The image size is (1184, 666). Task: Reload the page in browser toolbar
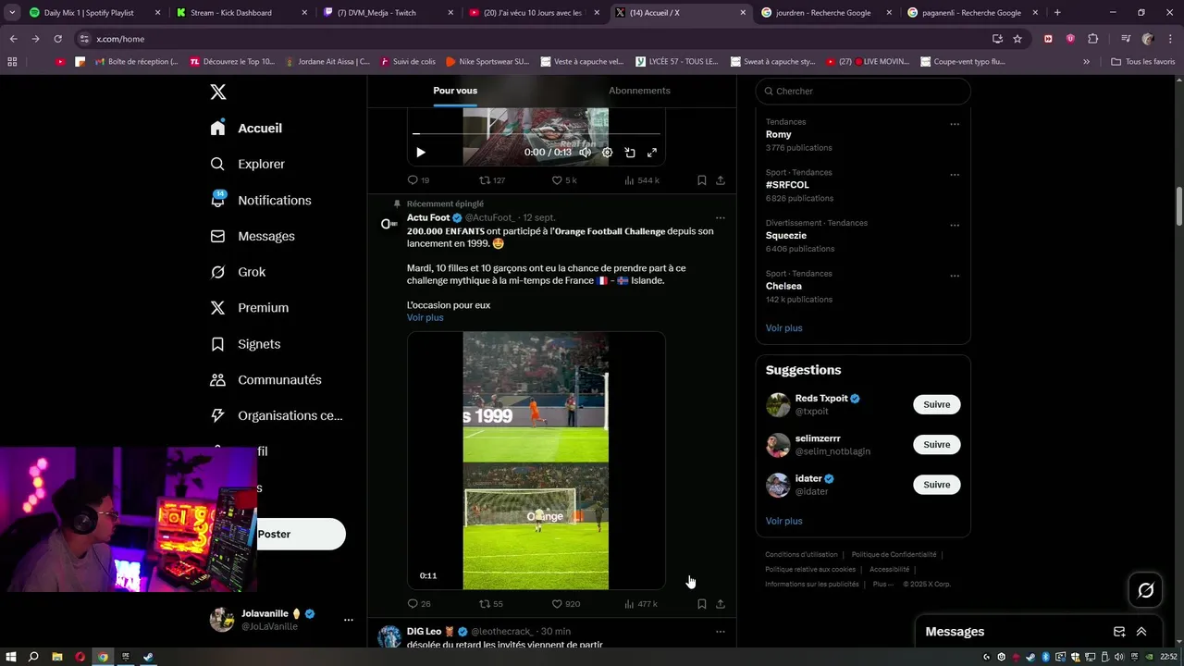point(57,39)
